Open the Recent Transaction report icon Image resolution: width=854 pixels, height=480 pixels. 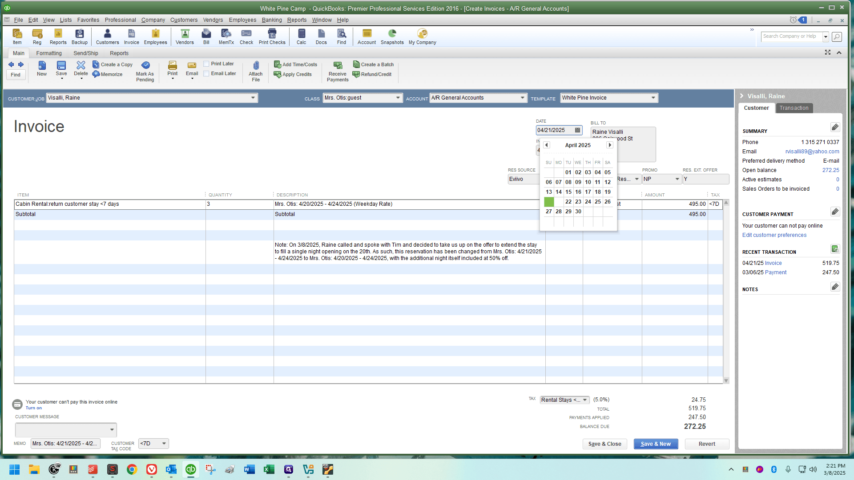click(835, 249)
